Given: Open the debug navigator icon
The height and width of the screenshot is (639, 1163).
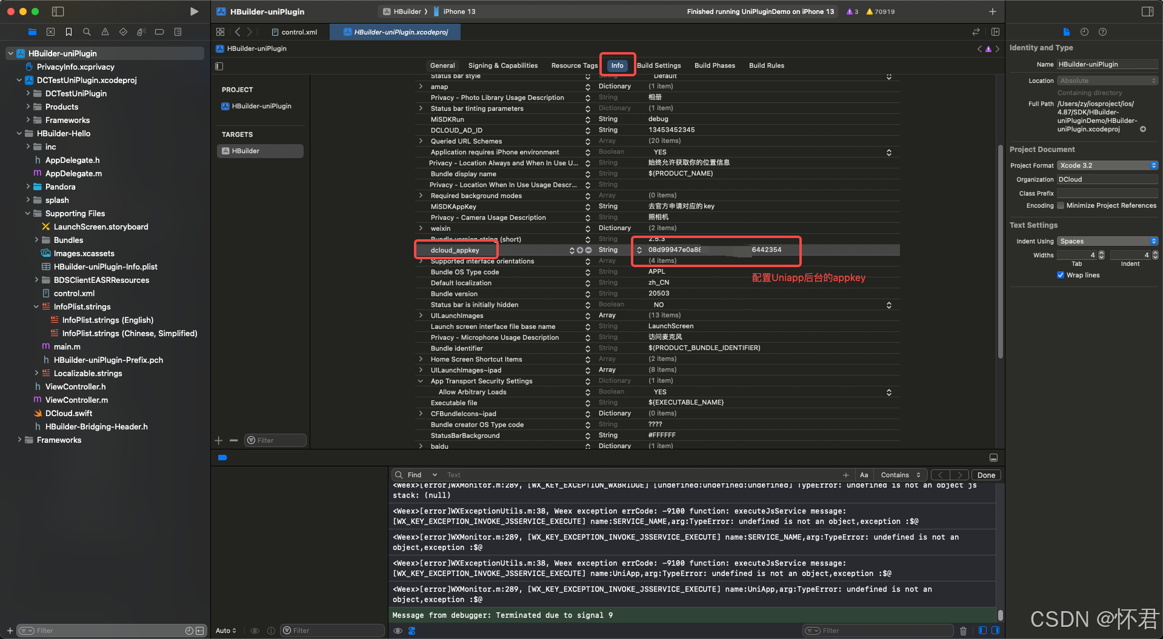Looking at the screenshot, I should point(141,31).
